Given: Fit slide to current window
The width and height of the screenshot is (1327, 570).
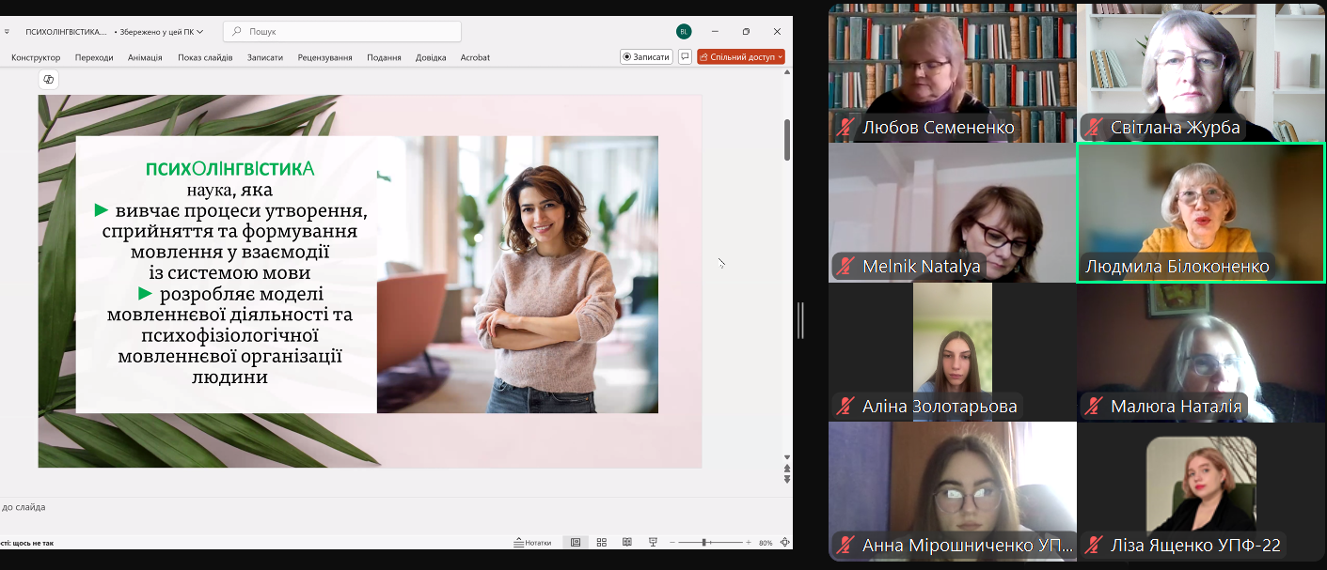Looking at the screenshot, I should click(784, 543).
